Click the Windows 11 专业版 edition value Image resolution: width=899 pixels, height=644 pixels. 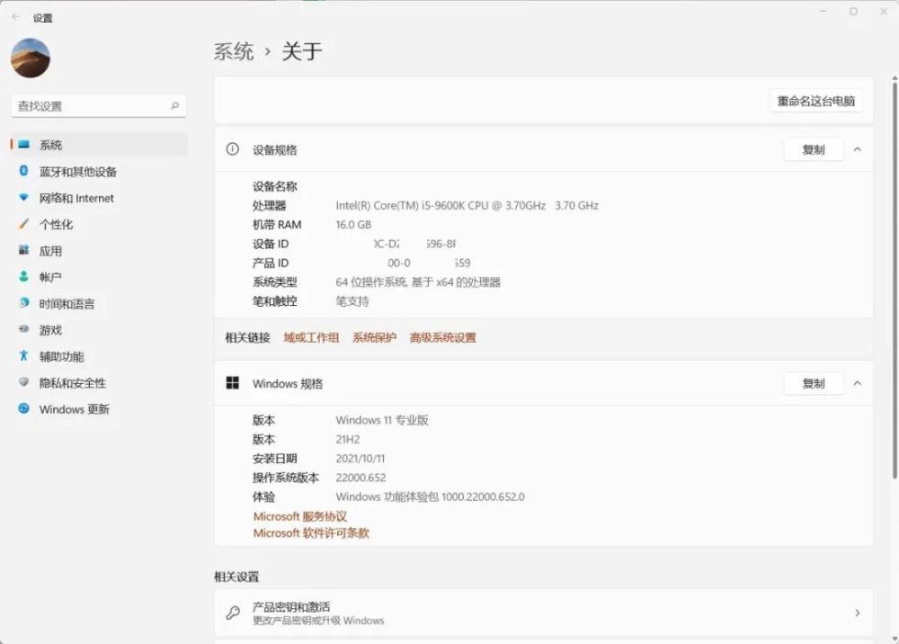(382, 420)
